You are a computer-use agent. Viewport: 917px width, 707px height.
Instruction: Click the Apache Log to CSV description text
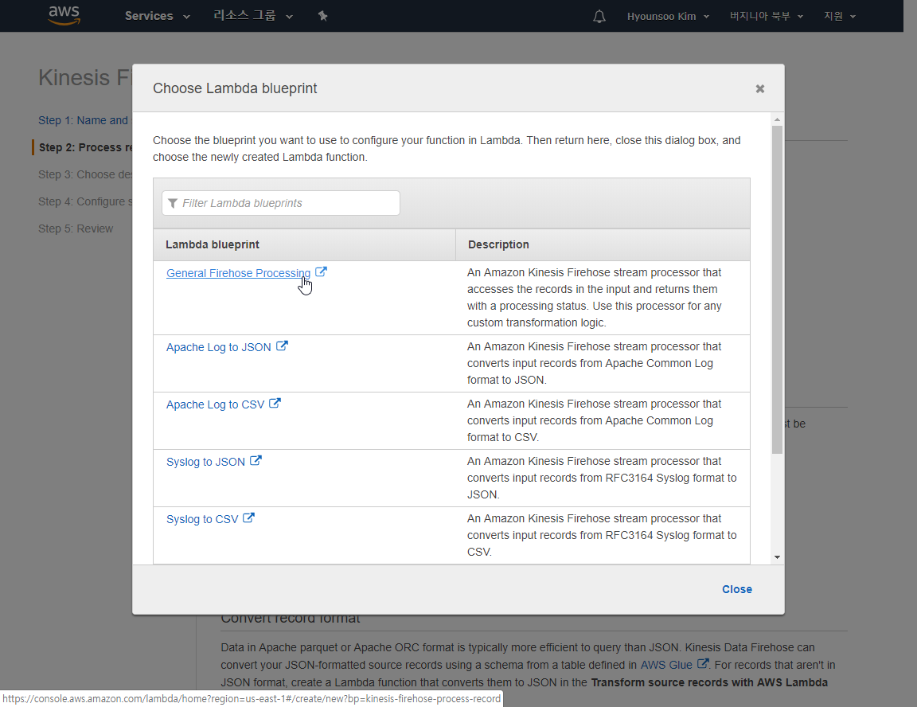click(x=595, y=420)
